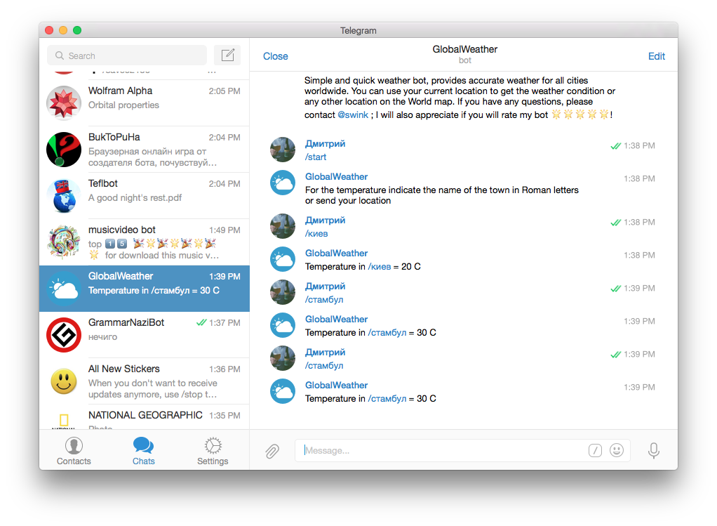Click the /start command link
The height and width of the screenshot is (526, 717).
coord(316,157)
